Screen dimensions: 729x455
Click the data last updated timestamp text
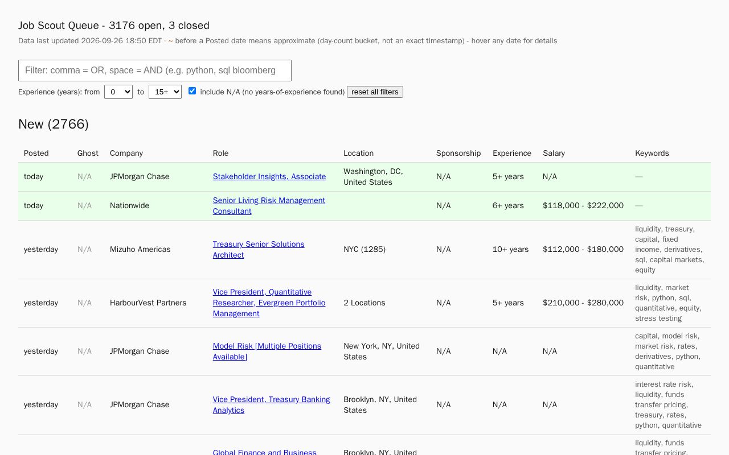90,40
